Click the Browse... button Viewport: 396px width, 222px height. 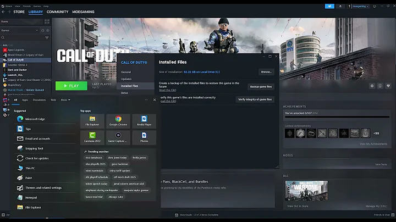point(266,72)
